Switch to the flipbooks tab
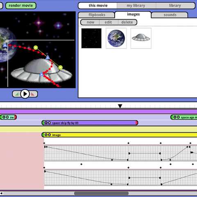This screenshot has width=197, height=197. pyautogui.click(x=97, y=15)
